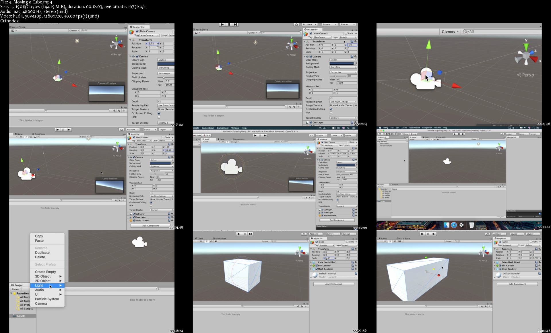The image size is (551, 333).
Task: Disable the Flare Layer checkbox in 00:06:00 frame
Action: 322,212
